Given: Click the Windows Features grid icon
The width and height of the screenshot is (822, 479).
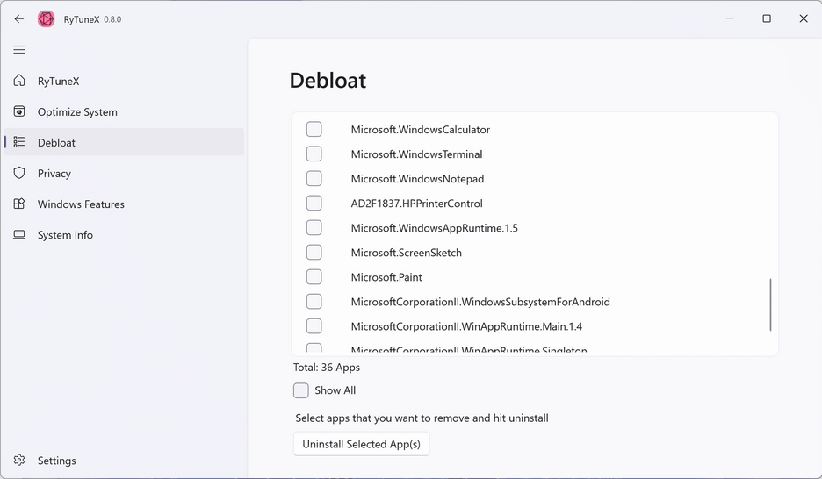Looking at the screenshot, I should point(19,204).
